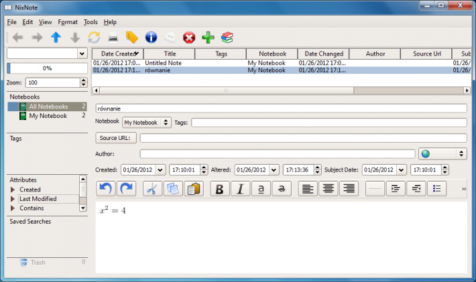The width and height of the screenshot is (476, 282).
Task: Undo the last edit in the editor toolbar
Action: click(x=106, y=189)
